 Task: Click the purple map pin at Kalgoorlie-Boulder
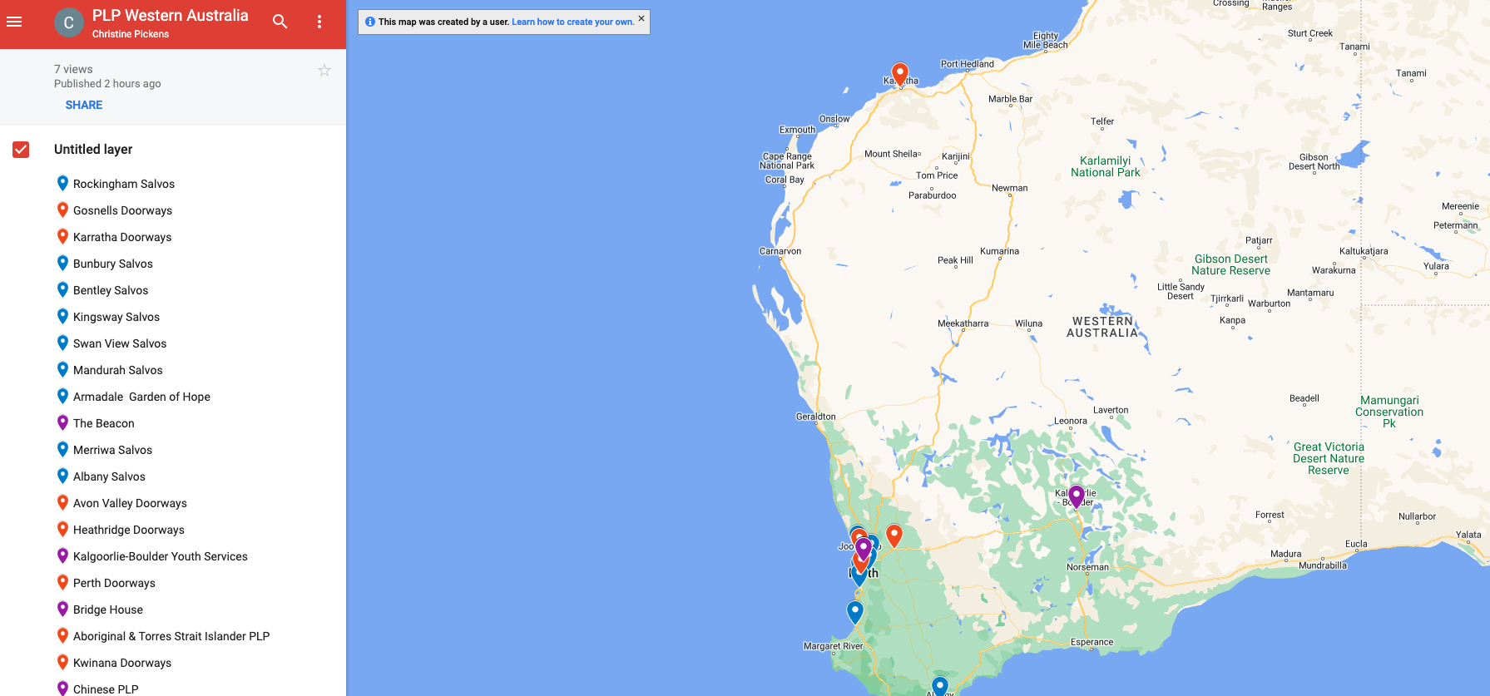click(x=1077, y=496)
